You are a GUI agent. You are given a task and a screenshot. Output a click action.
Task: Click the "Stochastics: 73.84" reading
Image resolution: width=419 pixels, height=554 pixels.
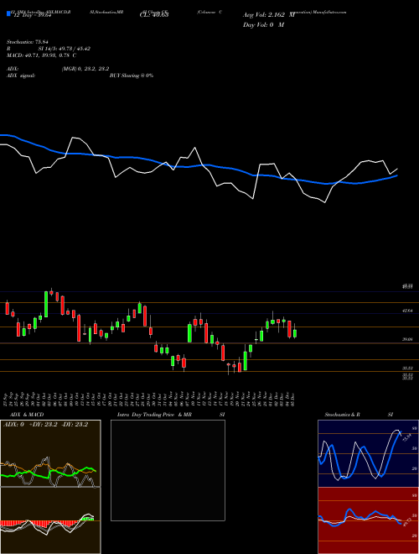[x=27, y=42]
